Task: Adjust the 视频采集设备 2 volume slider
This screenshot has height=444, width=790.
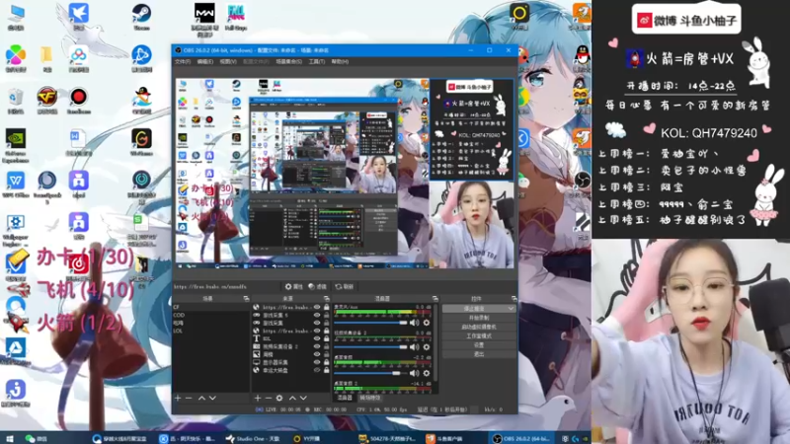Action: (370, 347)
